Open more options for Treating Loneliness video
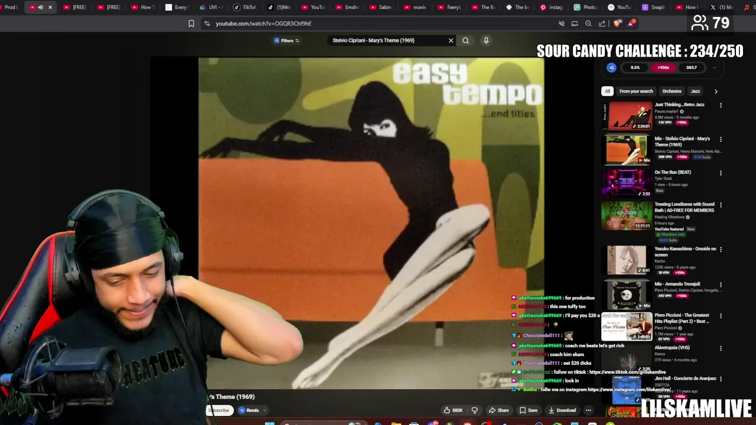 click(721, 205)
